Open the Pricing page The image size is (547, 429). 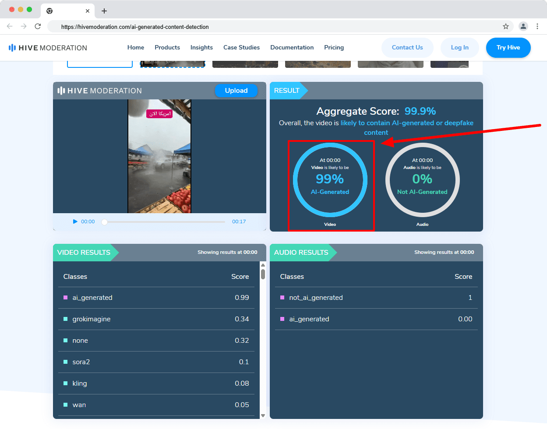click(x=334, y=47)
